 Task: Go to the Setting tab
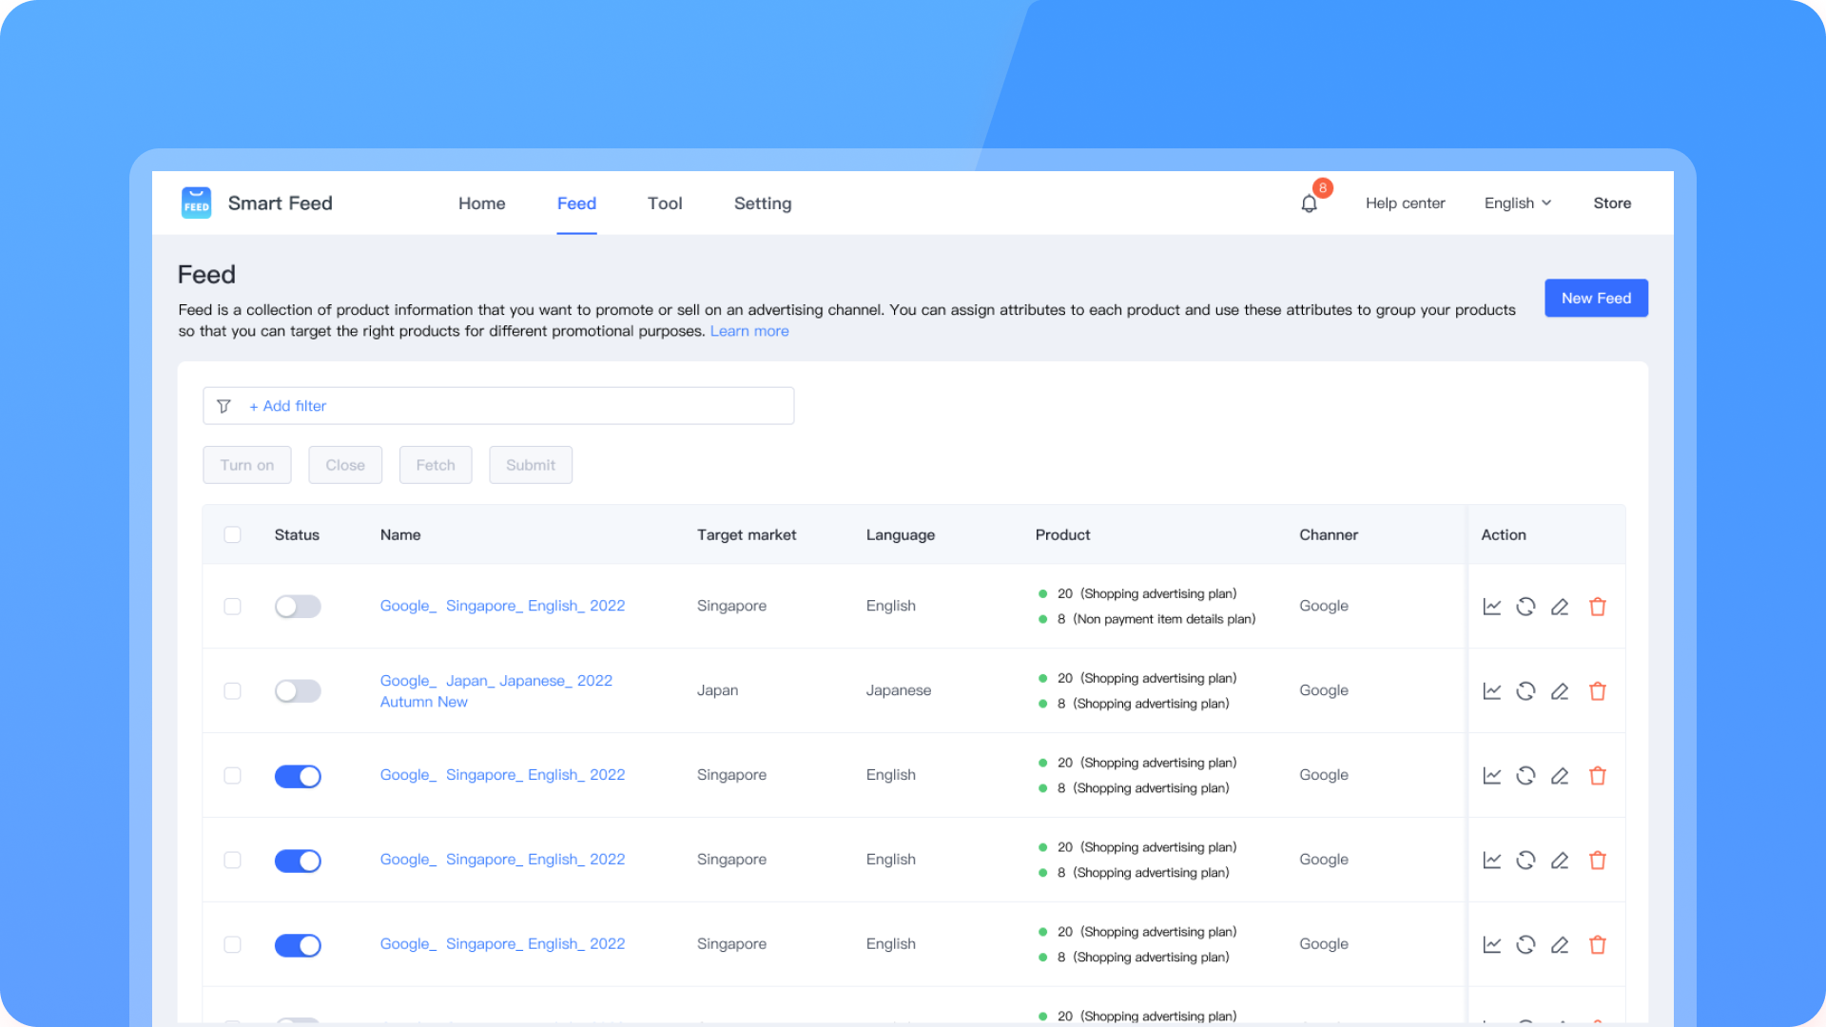coord(763,203)
